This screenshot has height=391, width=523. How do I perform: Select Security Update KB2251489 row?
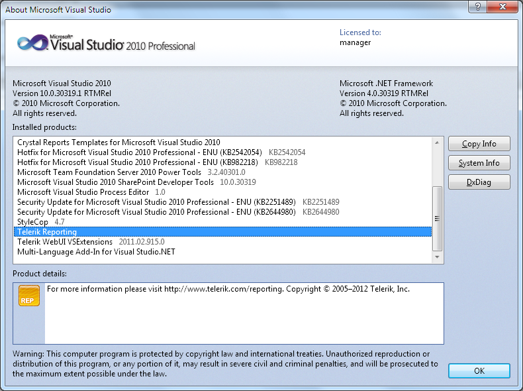tap(222, 202)
